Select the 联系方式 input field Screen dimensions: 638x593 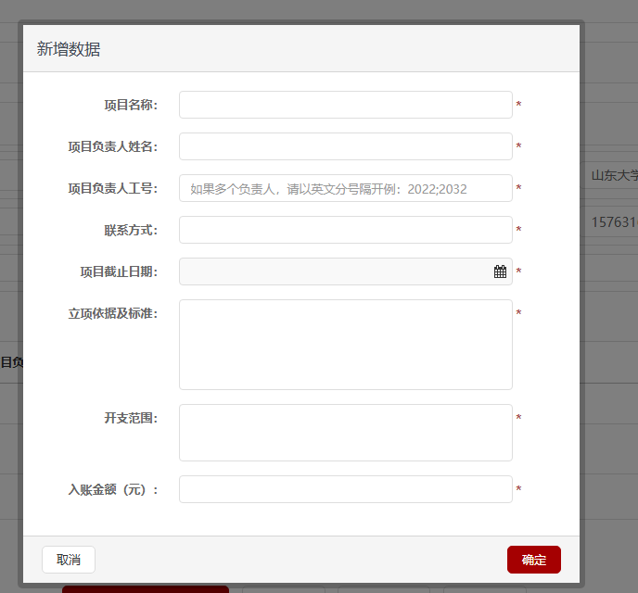click(x=346, y=230)
